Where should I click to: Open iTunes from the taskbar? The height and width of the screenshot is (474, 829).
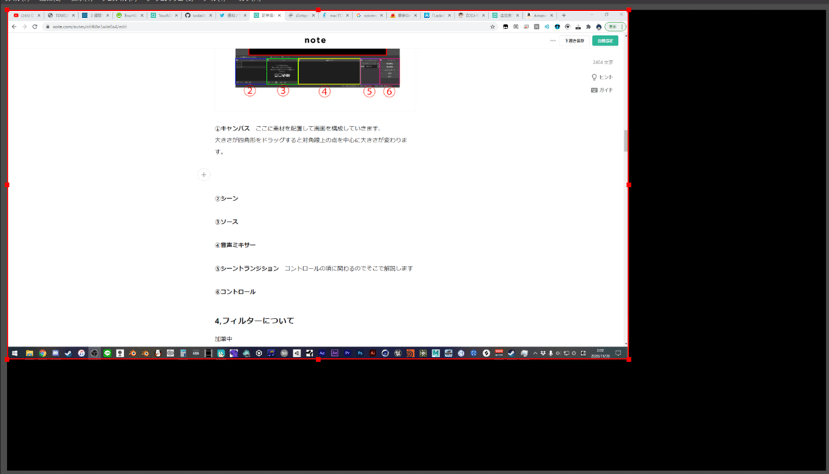(x=81, y=353)
